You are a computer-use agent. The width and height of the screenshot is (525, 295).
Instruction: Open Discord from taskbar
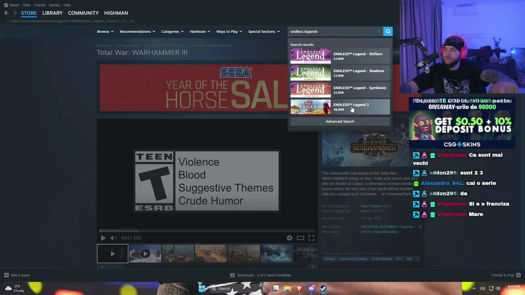[x=311, y=288]
